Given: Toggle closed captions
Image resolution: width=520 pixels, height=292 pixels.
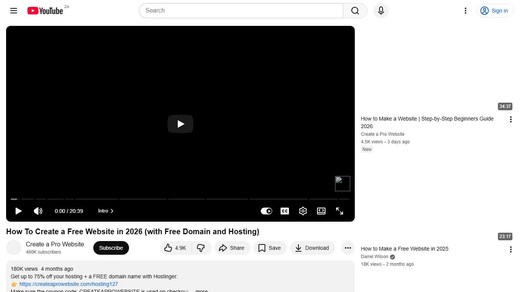Looking at the screenshot, I should (284, 211).
